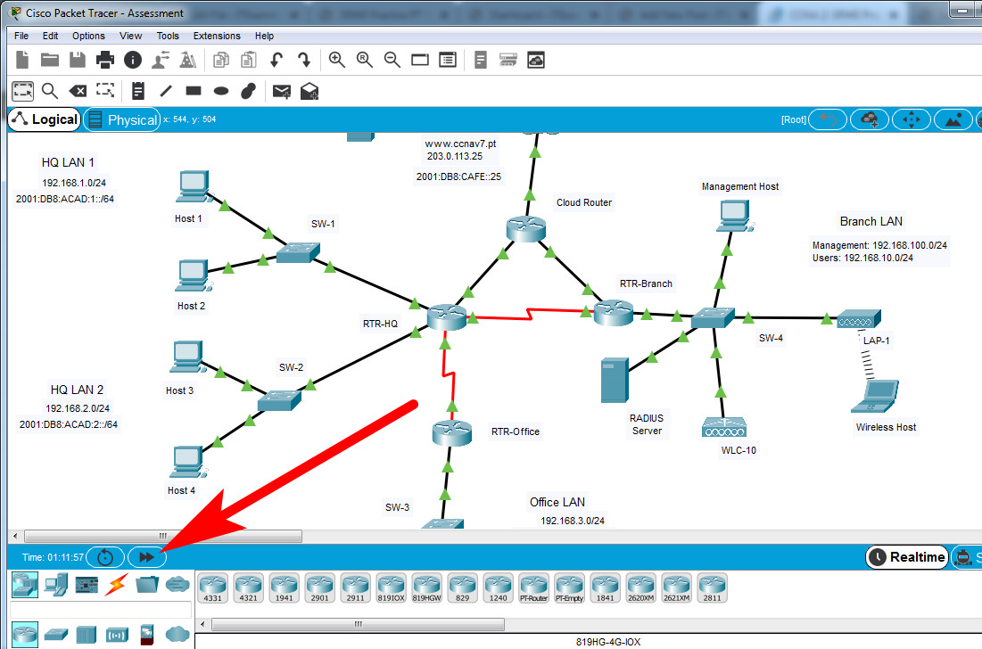Save the project with the floppy icon

[77, 60]
